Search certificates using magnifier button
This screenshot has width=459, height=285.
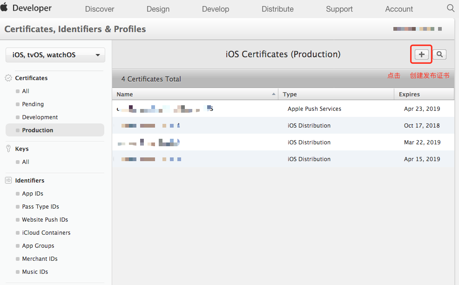(439, 54)
